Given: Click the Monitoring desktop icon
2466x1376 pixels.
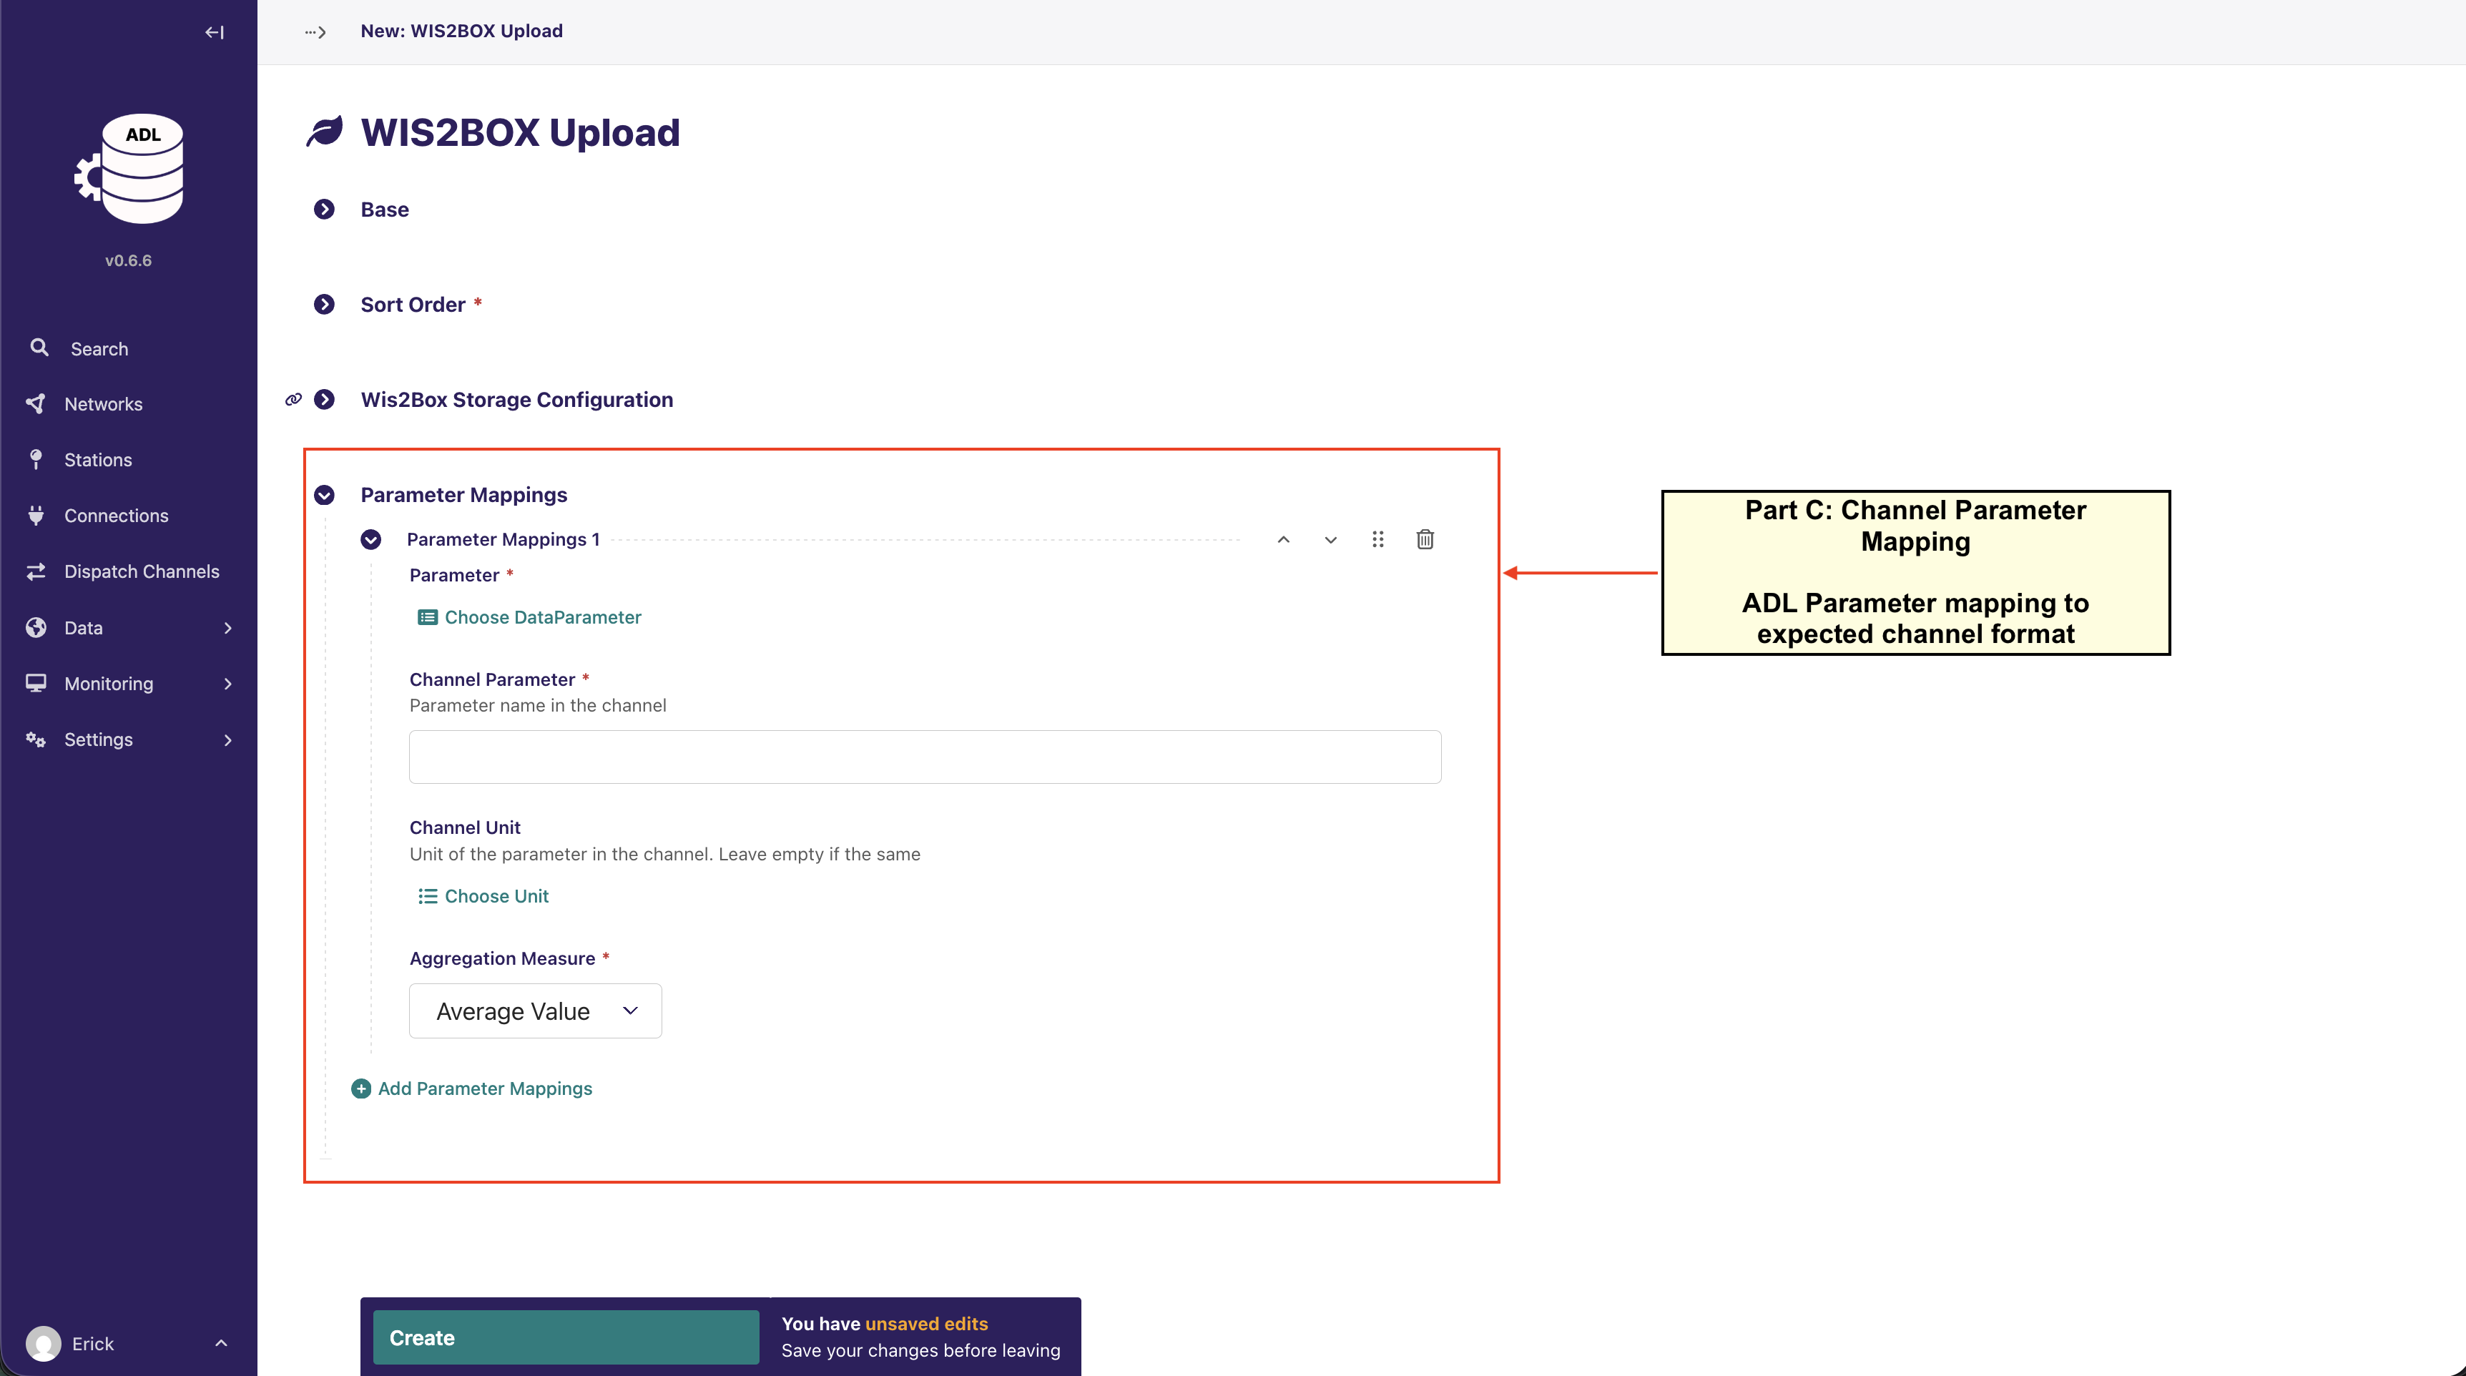Looking at the screenshot, I should click(36, 683).
